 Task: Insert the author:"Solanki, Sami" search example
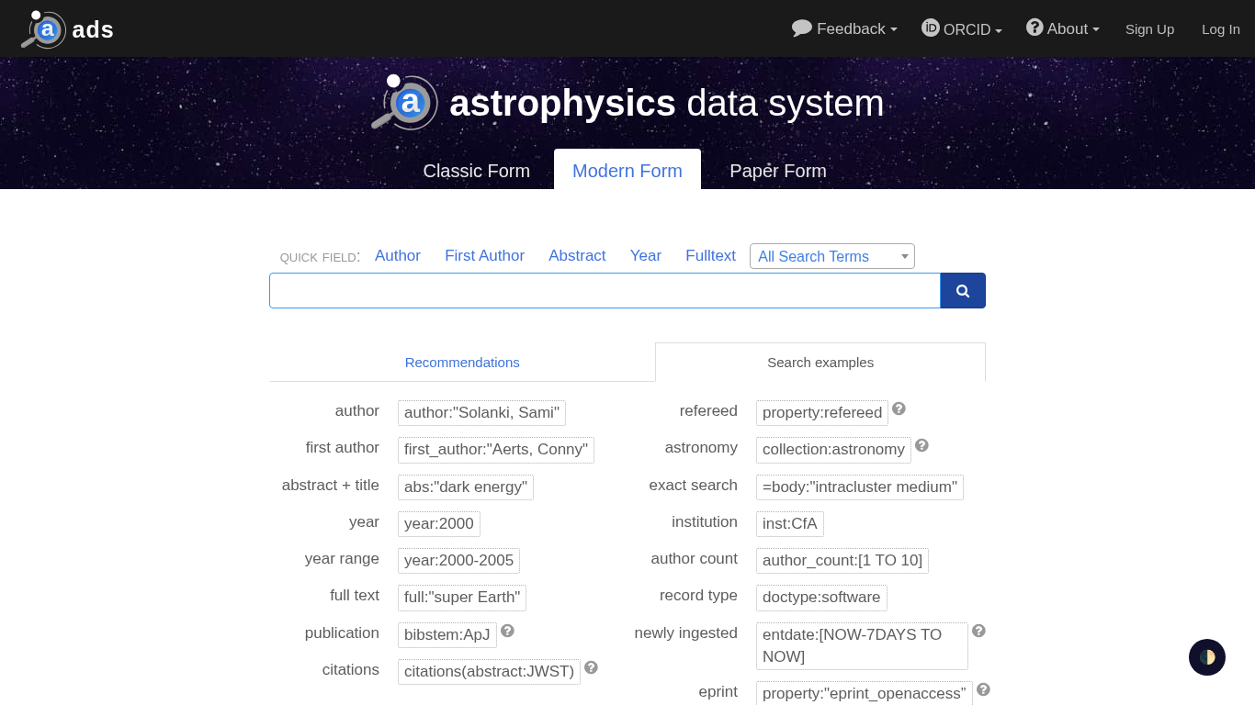coord(481,413)
